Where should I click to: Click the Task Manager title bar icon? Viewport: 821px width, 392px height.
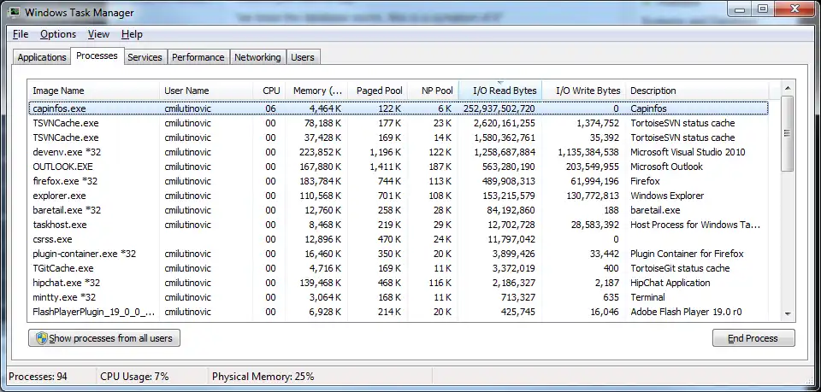point(15,13)
